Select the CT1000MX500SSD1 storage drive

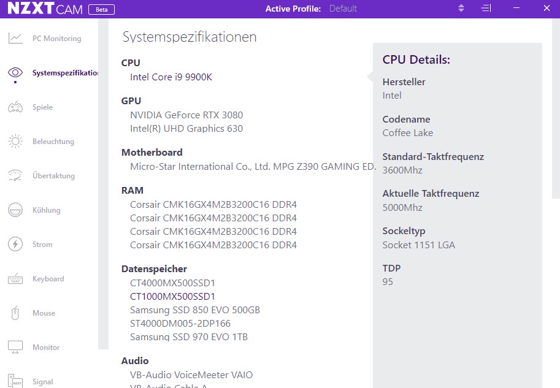pos(172,296)
